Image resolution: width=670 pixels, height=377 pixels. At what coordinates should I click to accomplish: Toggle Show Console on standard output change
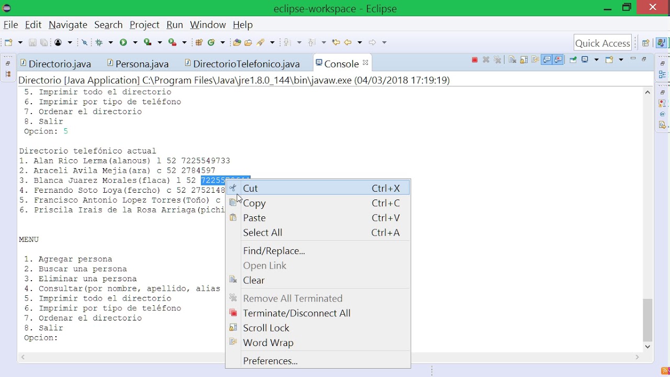click(x=546, y=60)
